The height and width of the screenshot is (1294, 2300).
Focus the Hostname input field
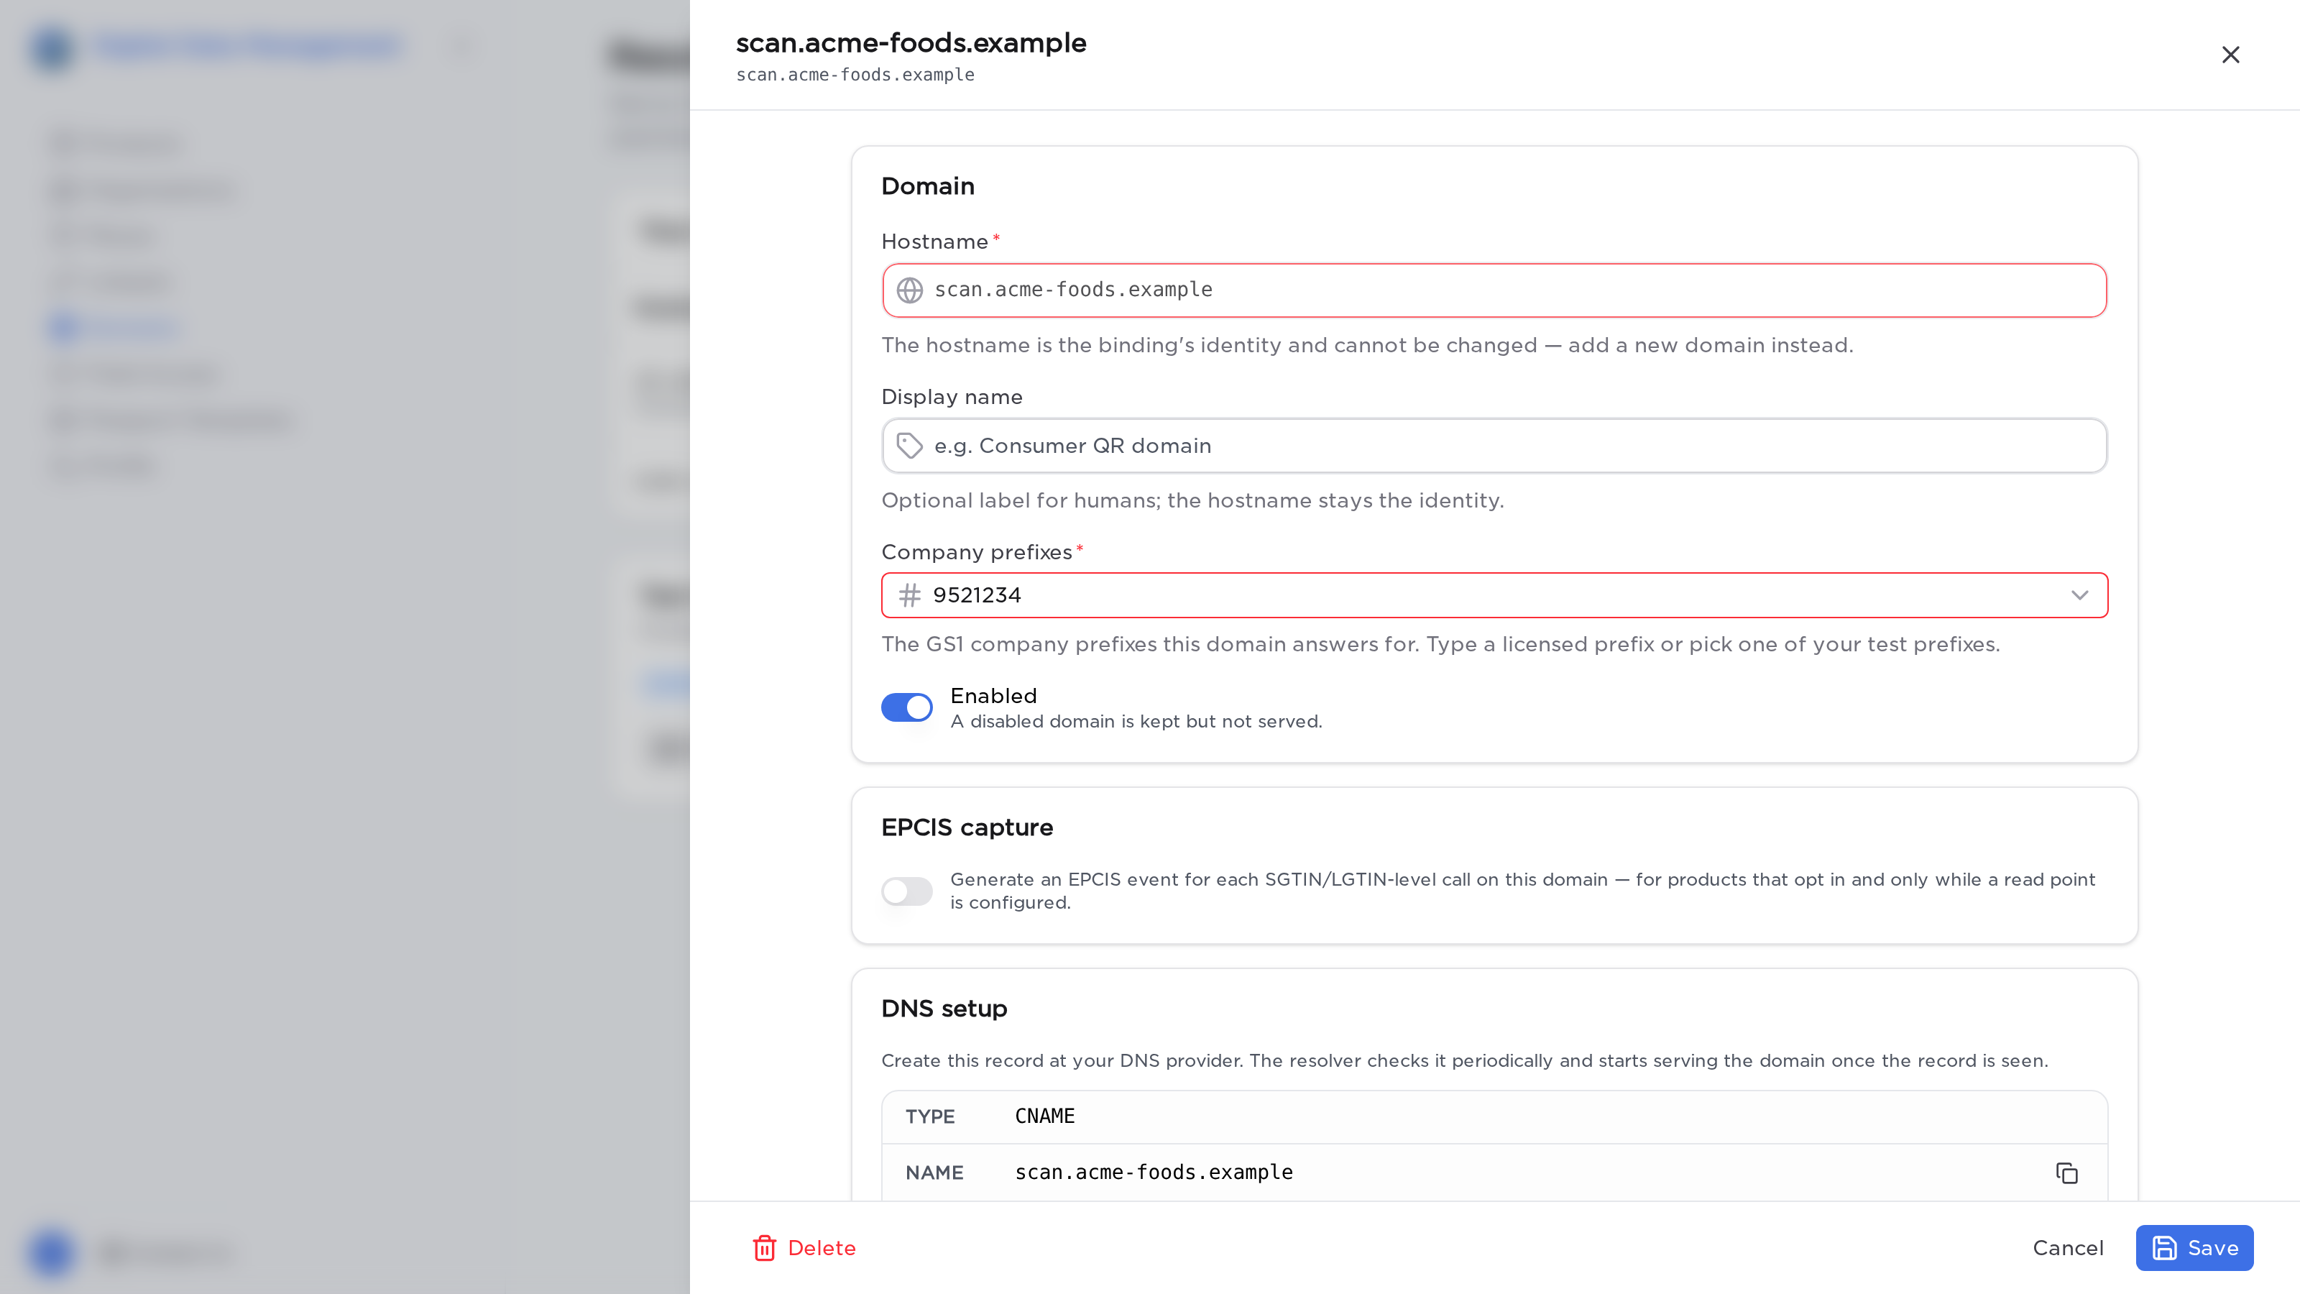[1494, 290]
